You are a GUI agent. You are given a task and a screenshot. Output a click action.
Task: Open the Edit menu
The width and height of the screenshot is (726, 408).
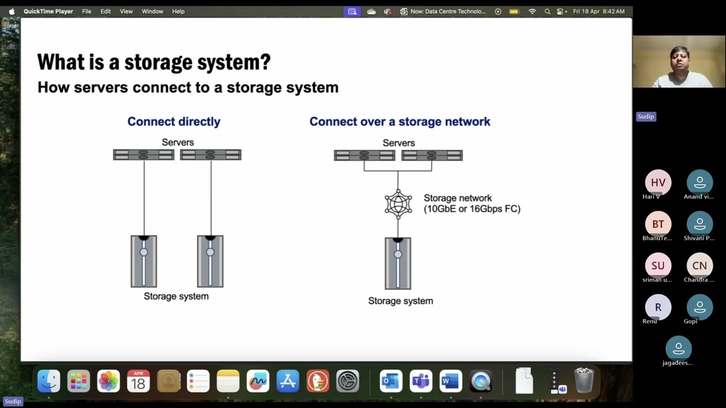tap(105, 11)
